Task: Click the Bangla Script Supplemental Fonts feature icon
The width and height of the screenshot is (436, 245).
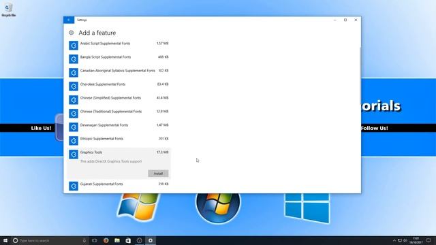Action: (74, 59)
